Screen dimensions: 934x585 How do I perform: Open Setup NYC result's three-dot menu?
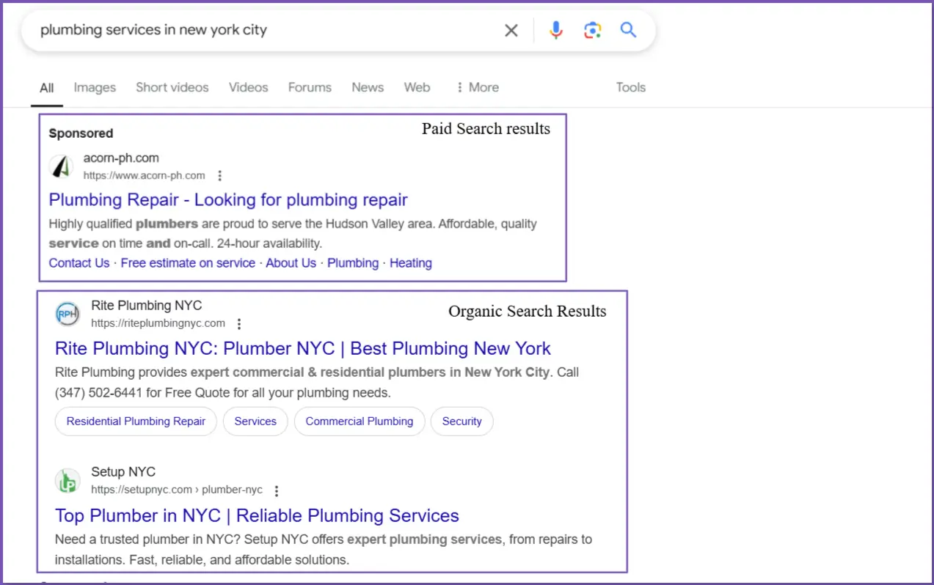click(x=276, y=490)
